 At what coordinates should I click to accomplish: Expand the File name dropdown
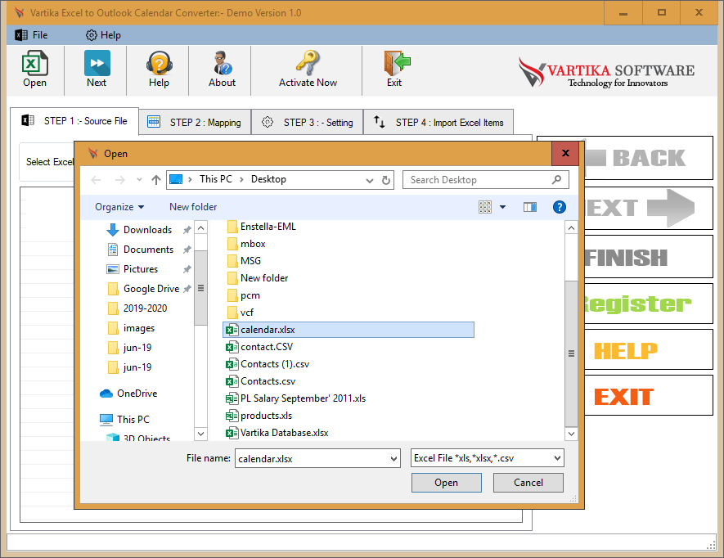tap(393, 459)
